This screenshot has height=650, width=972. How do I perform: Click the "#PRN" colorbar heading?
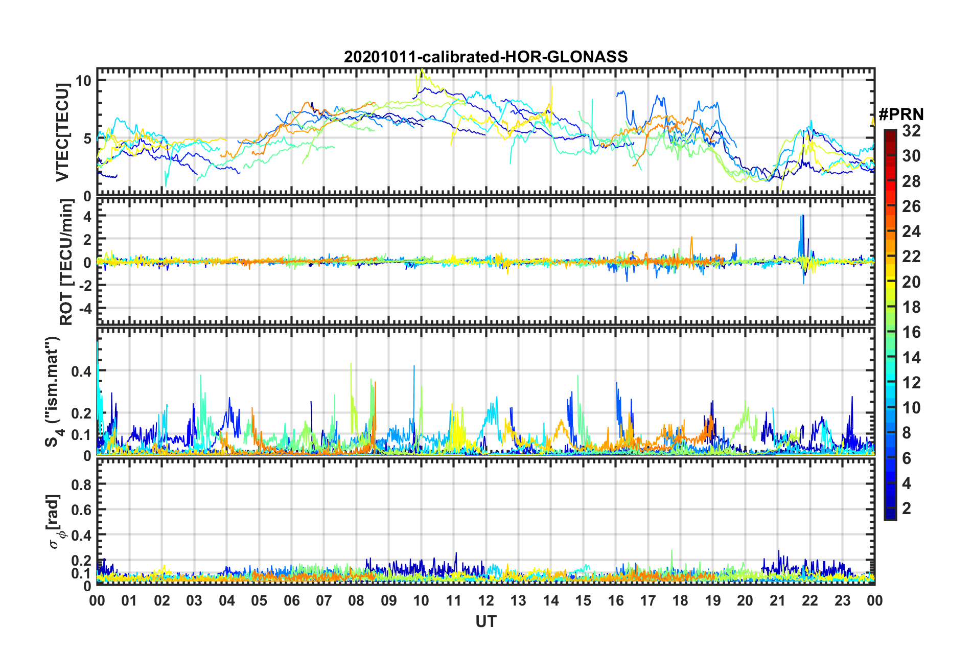pyautogui.click(x=901, y=114)
